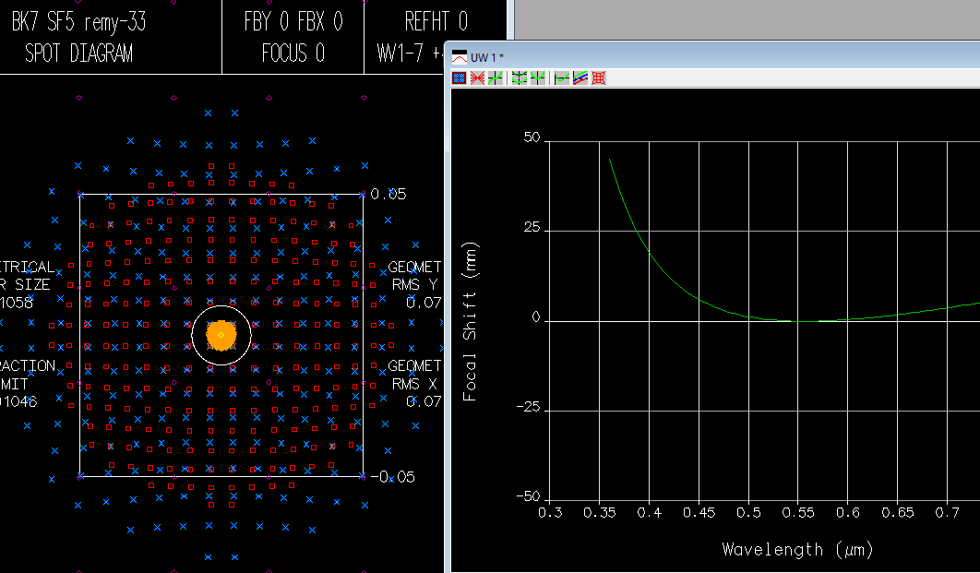
Task: Click the multicolor curves plot icon
Action: (580, 78)
